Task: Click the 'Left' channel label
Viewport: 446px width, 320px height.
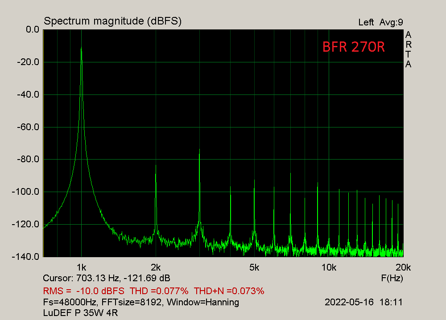Action: (366, 22)
